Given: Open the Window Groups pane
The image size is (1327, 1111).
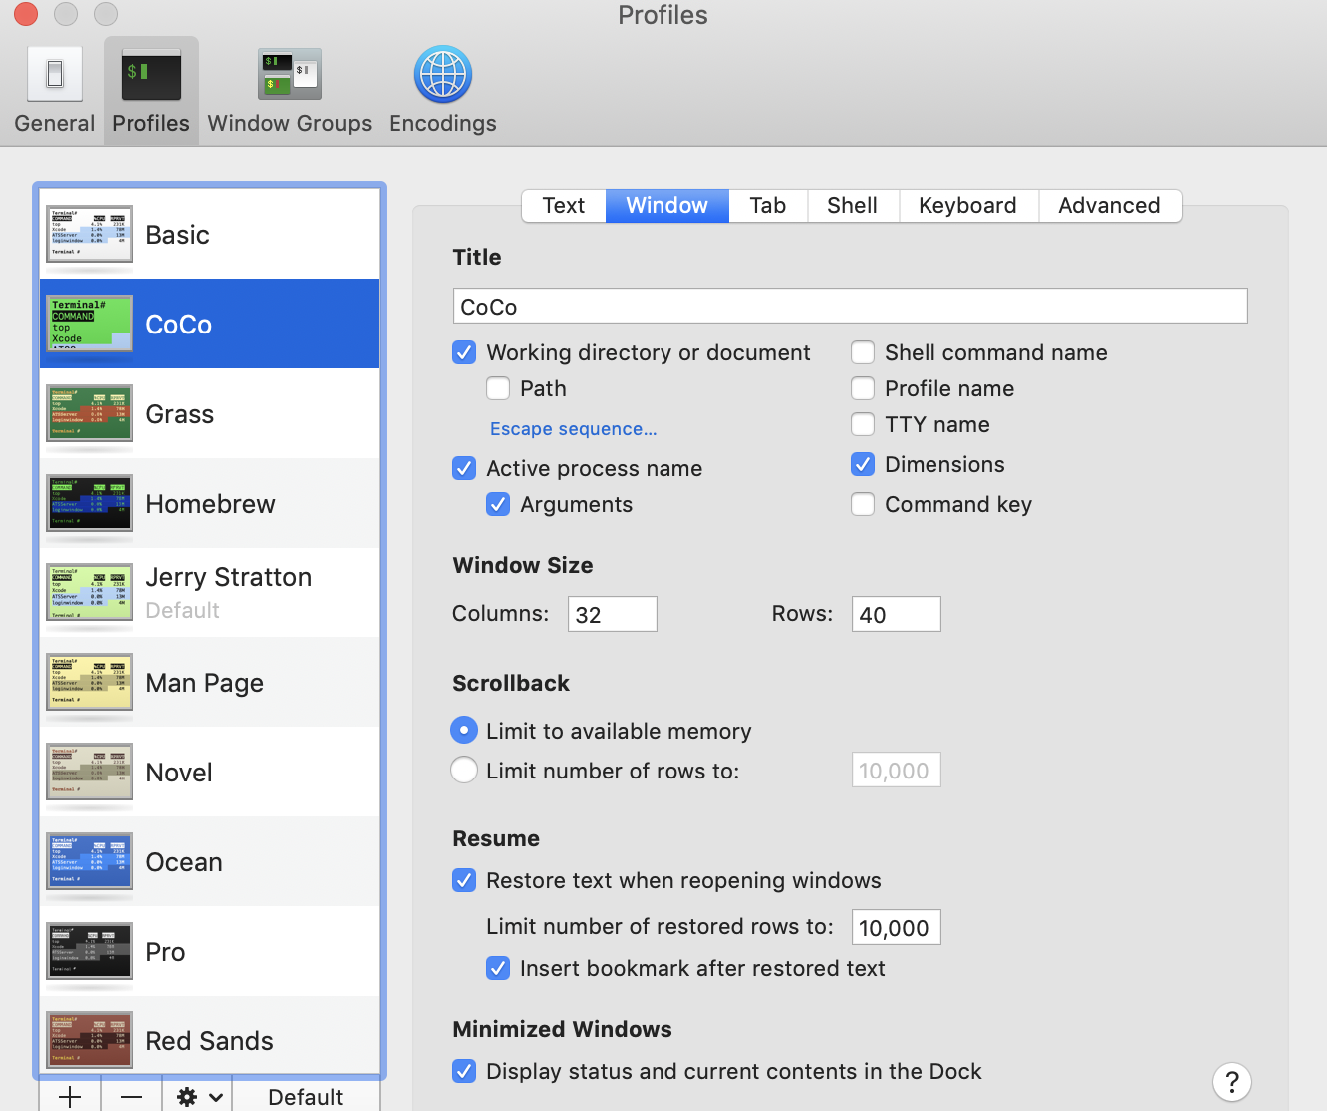Looking at the screenshot, I should tap(289, 92).
